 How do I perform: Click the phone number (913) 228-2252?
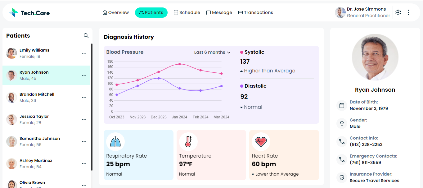click(366, 144)
